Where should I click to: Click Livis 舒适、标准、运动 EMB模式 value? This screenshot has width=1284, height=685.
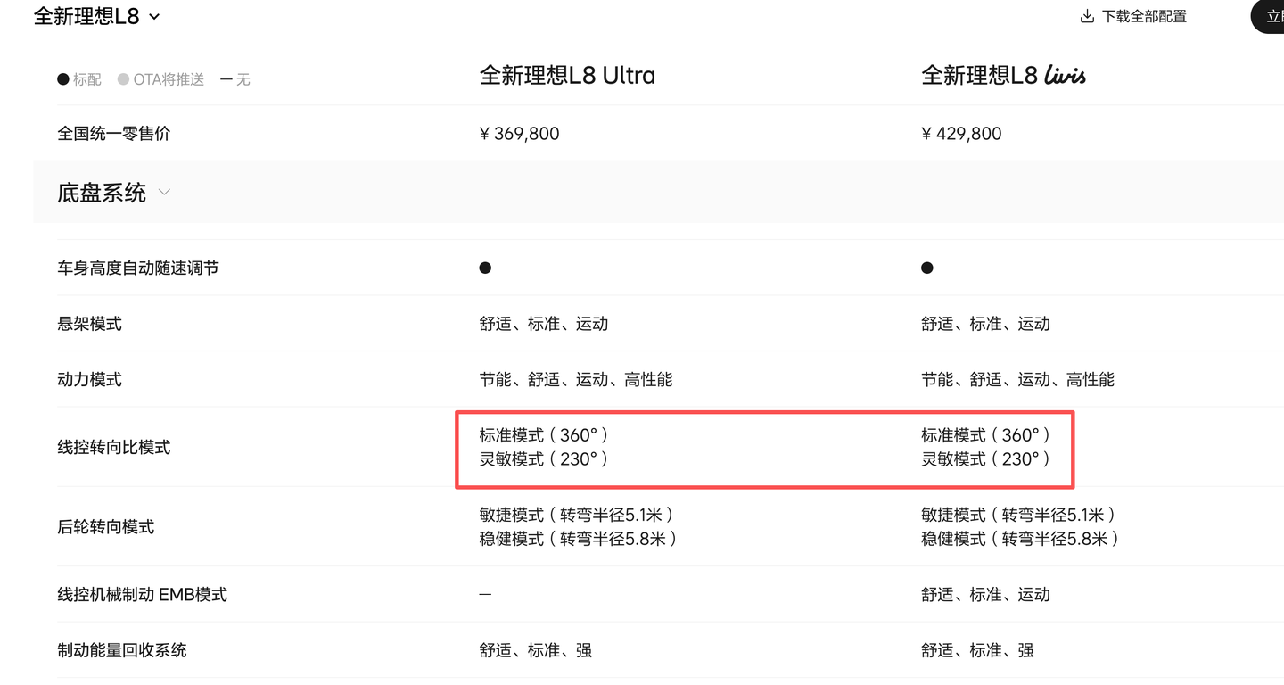pos(985,594)
